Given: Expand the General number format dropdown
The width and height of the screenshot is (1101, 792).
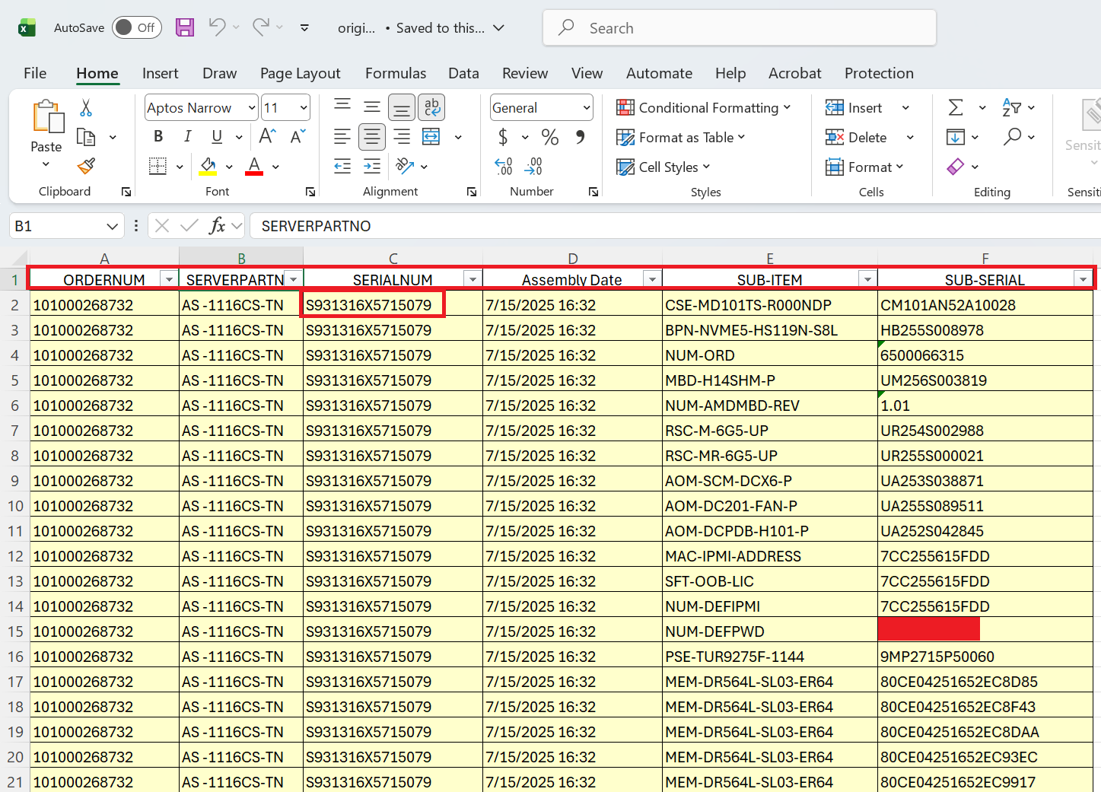Looking at the screenshot, I should [586, 108].
